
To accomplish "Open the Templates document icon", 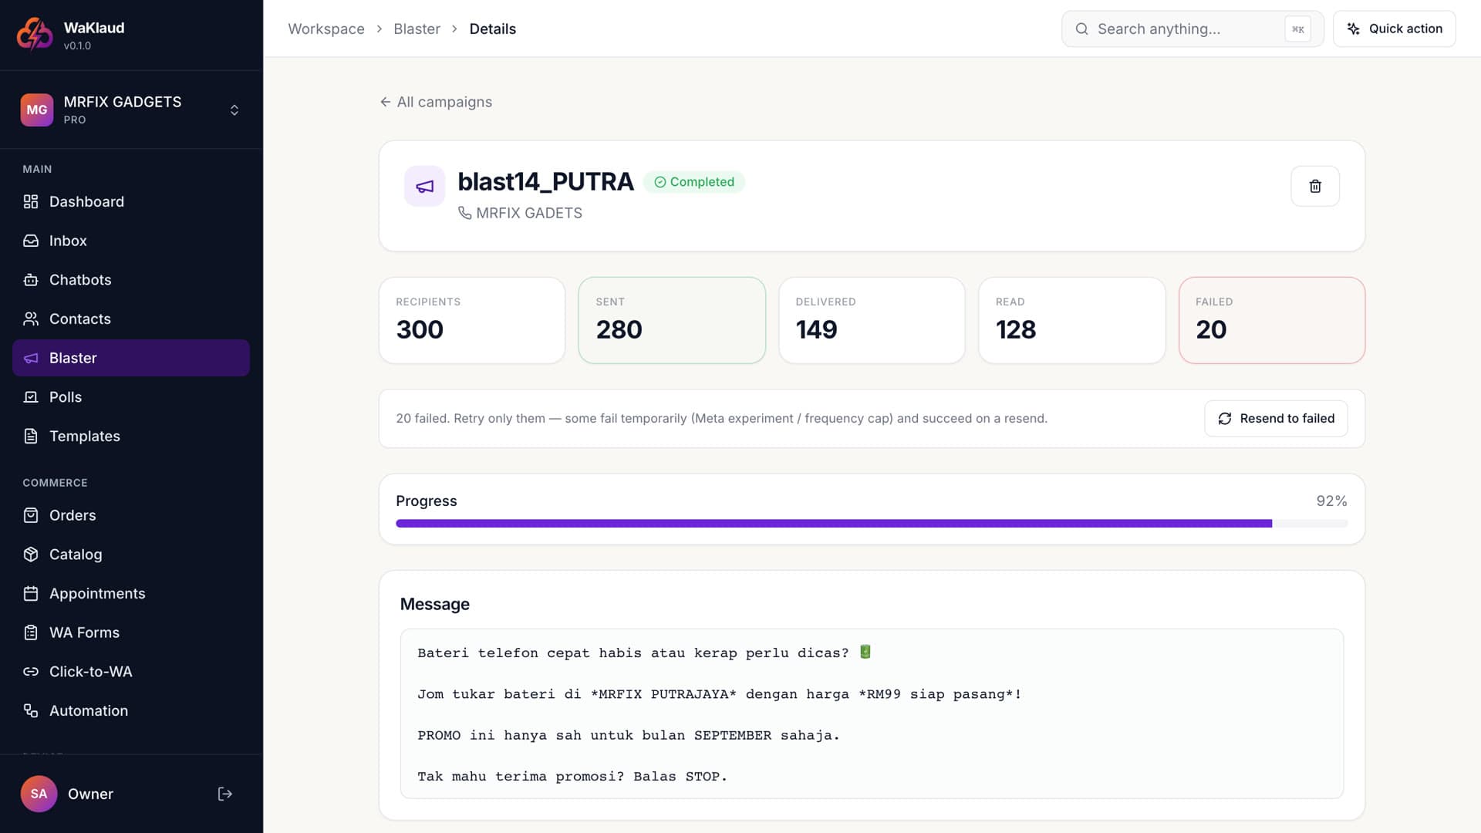I will [31, 436].
